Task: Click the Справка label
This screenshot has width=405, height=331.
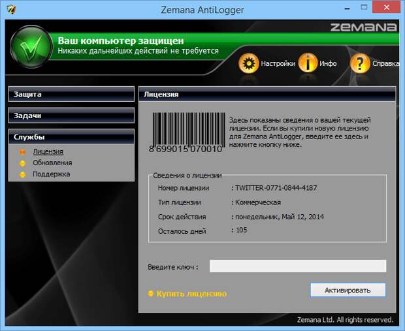Action: [x=386, y=63]
